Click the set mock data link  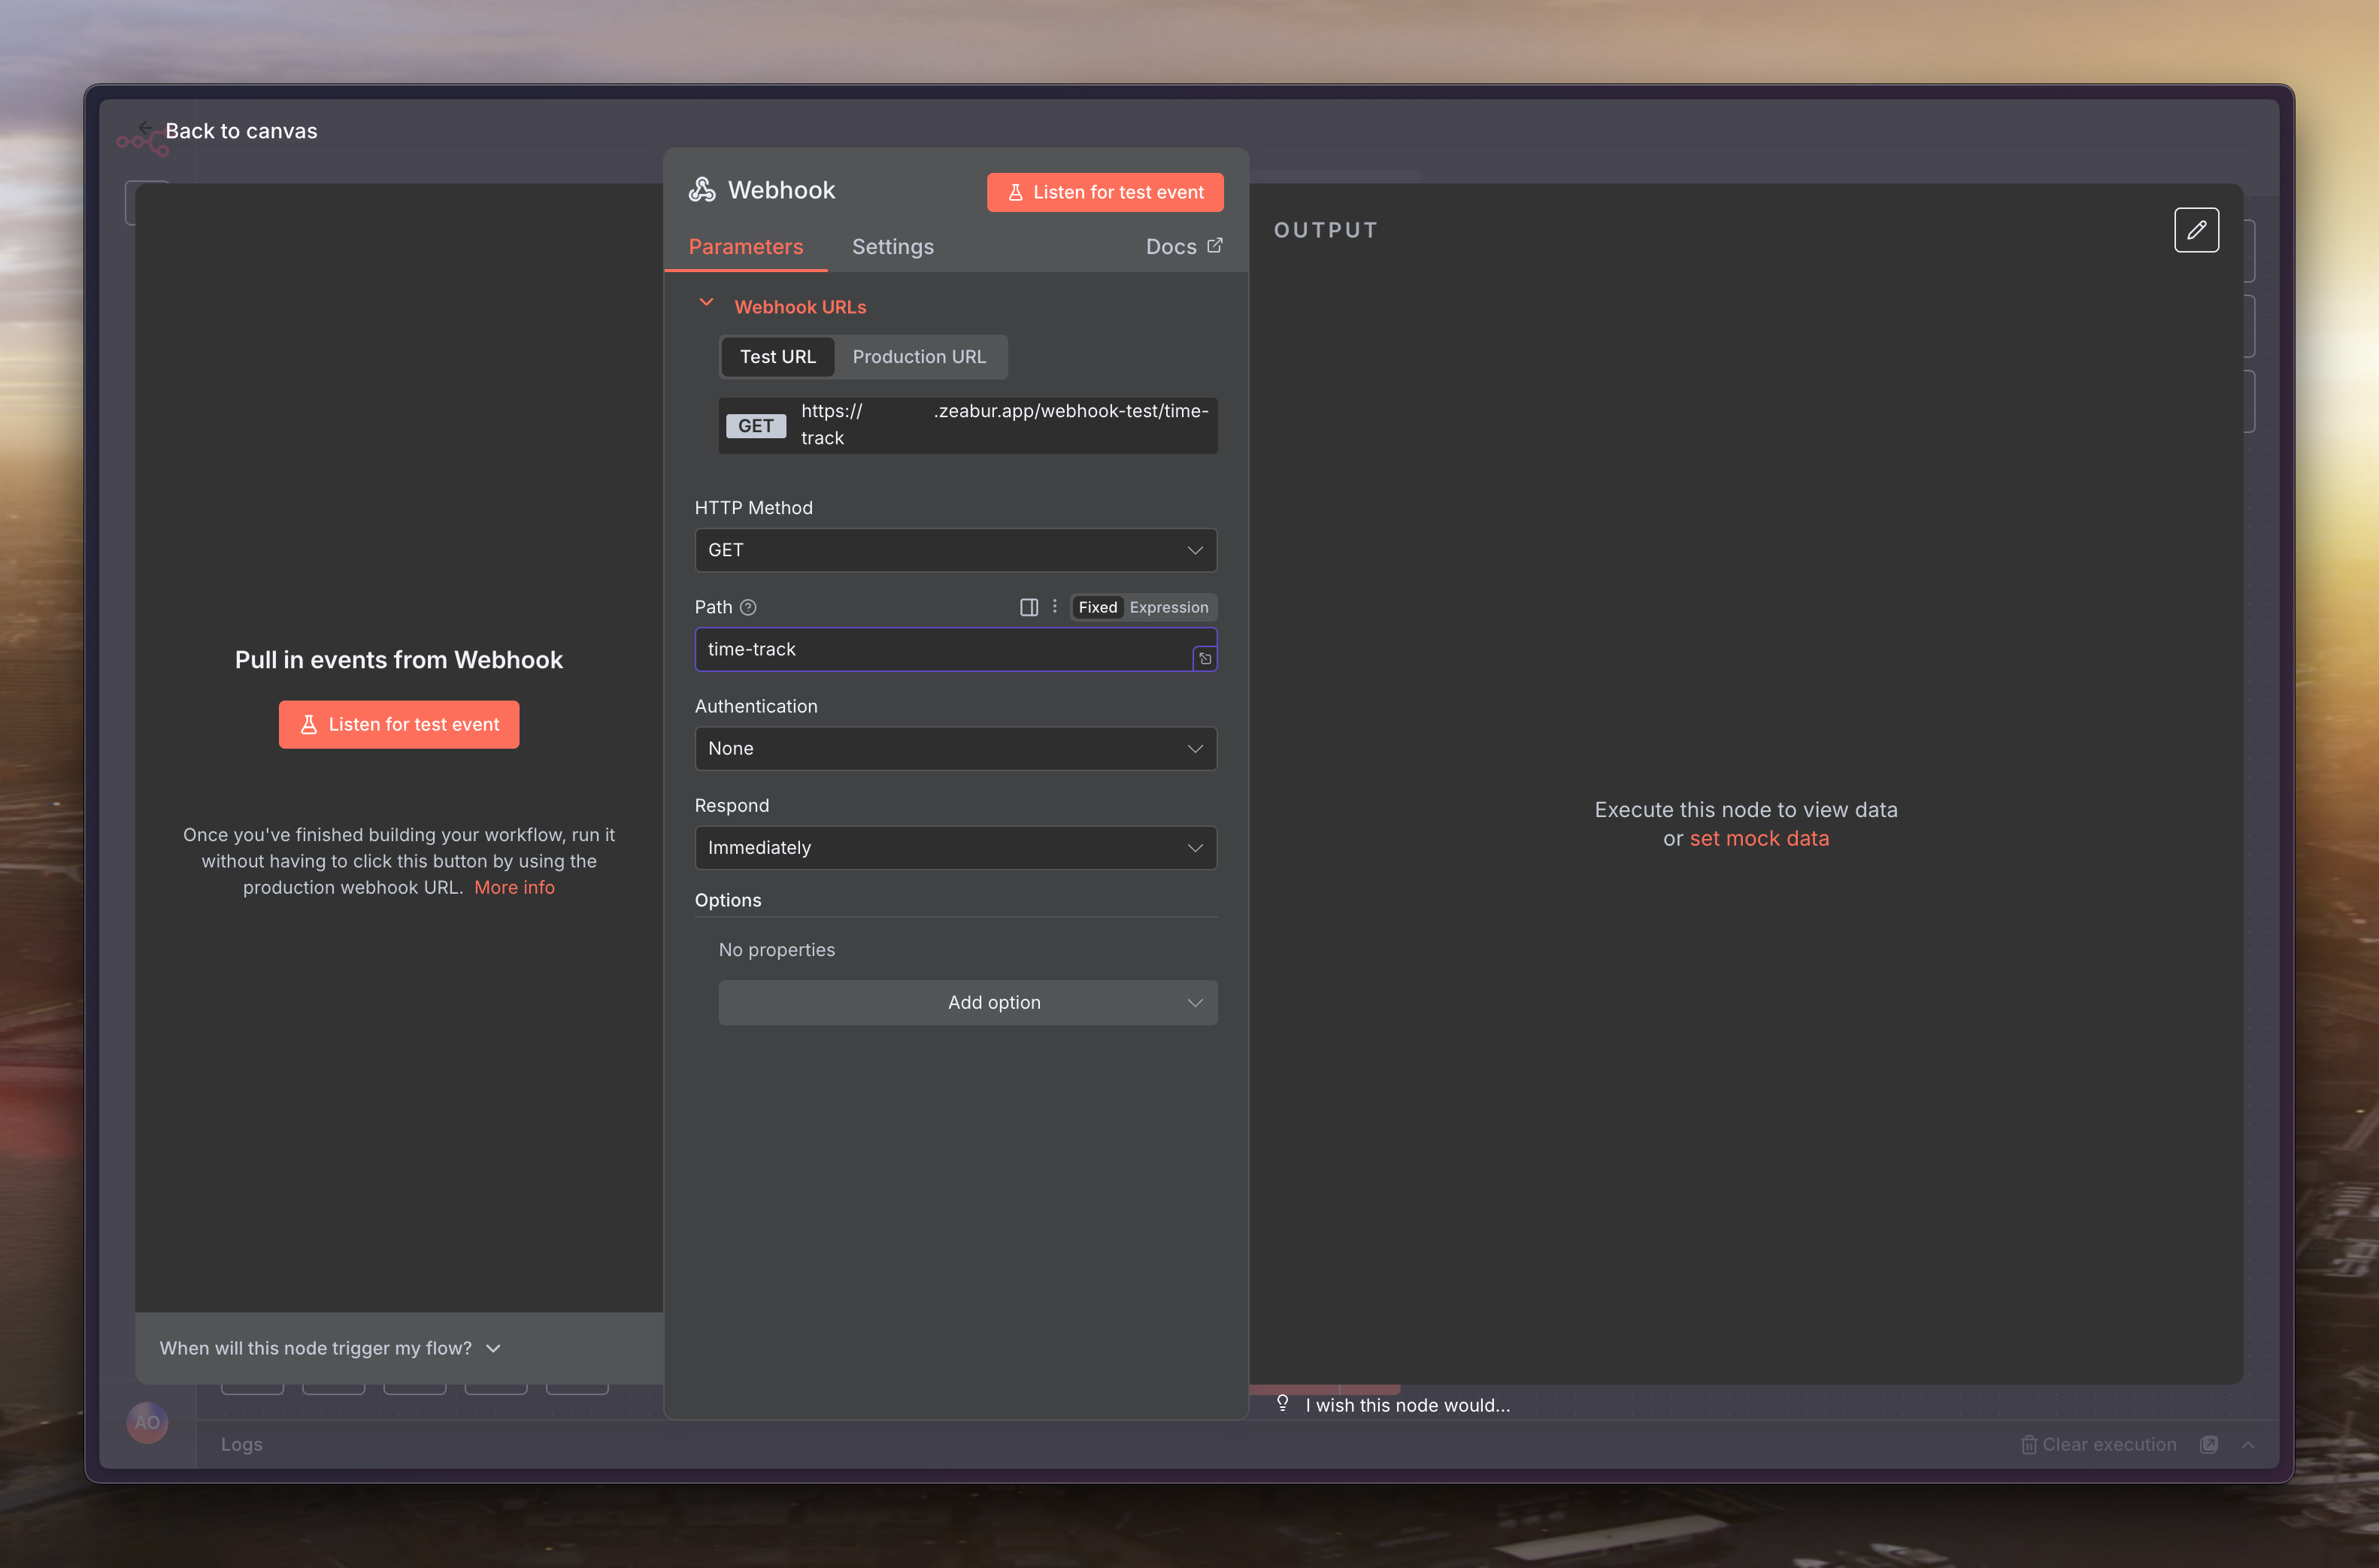tap(1758, 839)
